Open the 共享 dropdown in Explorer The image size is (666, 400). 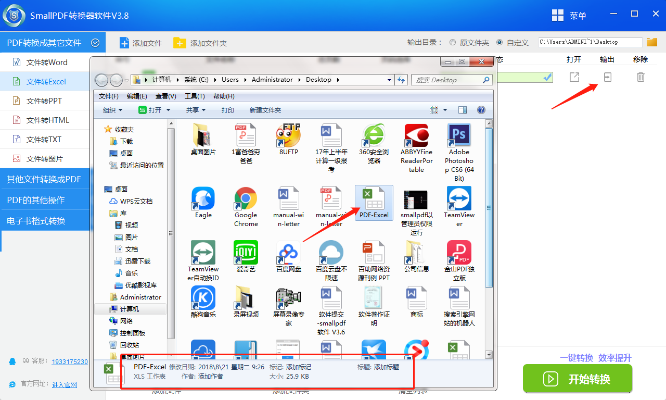pos(196,110)
